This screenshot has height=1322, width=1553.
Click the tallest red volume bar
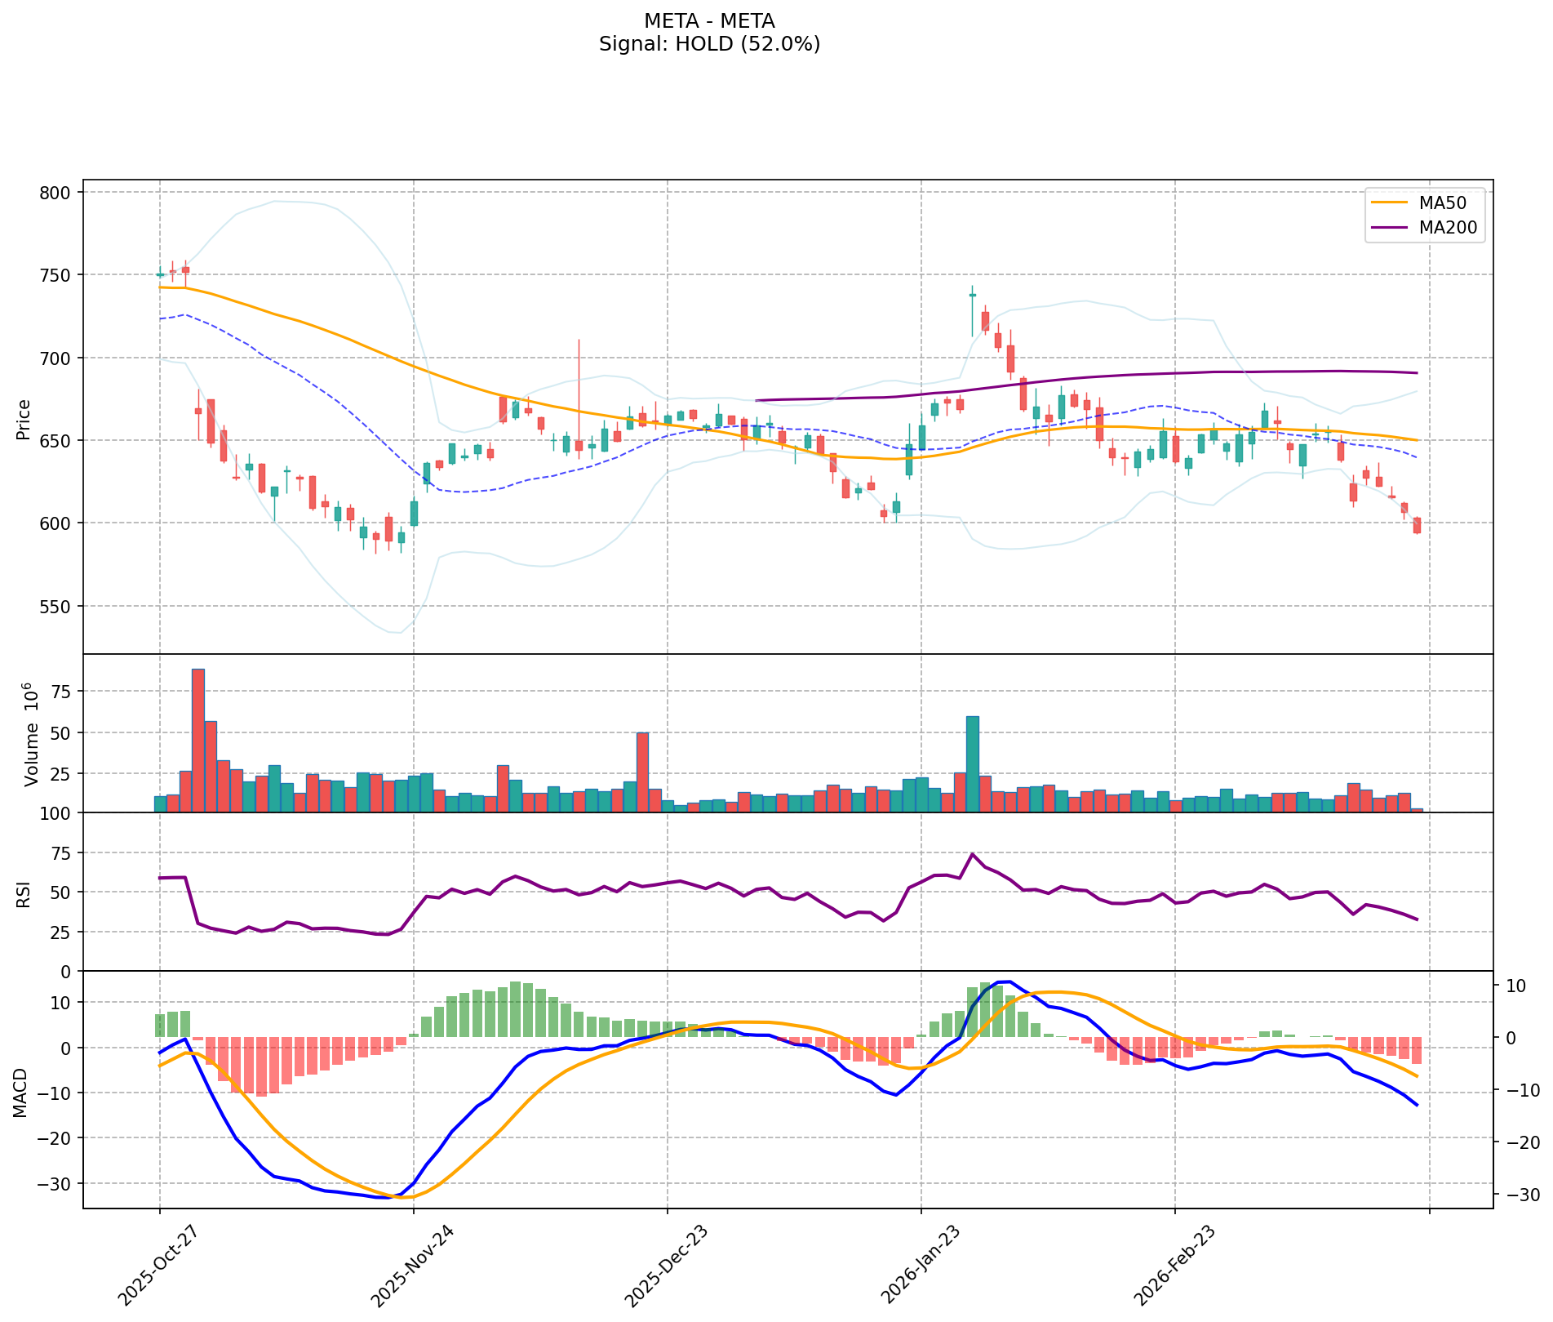[x=197, y=740]
